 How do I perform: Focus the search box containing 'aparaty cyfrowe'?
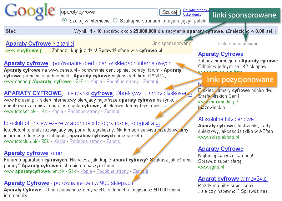tap(109, 12)
